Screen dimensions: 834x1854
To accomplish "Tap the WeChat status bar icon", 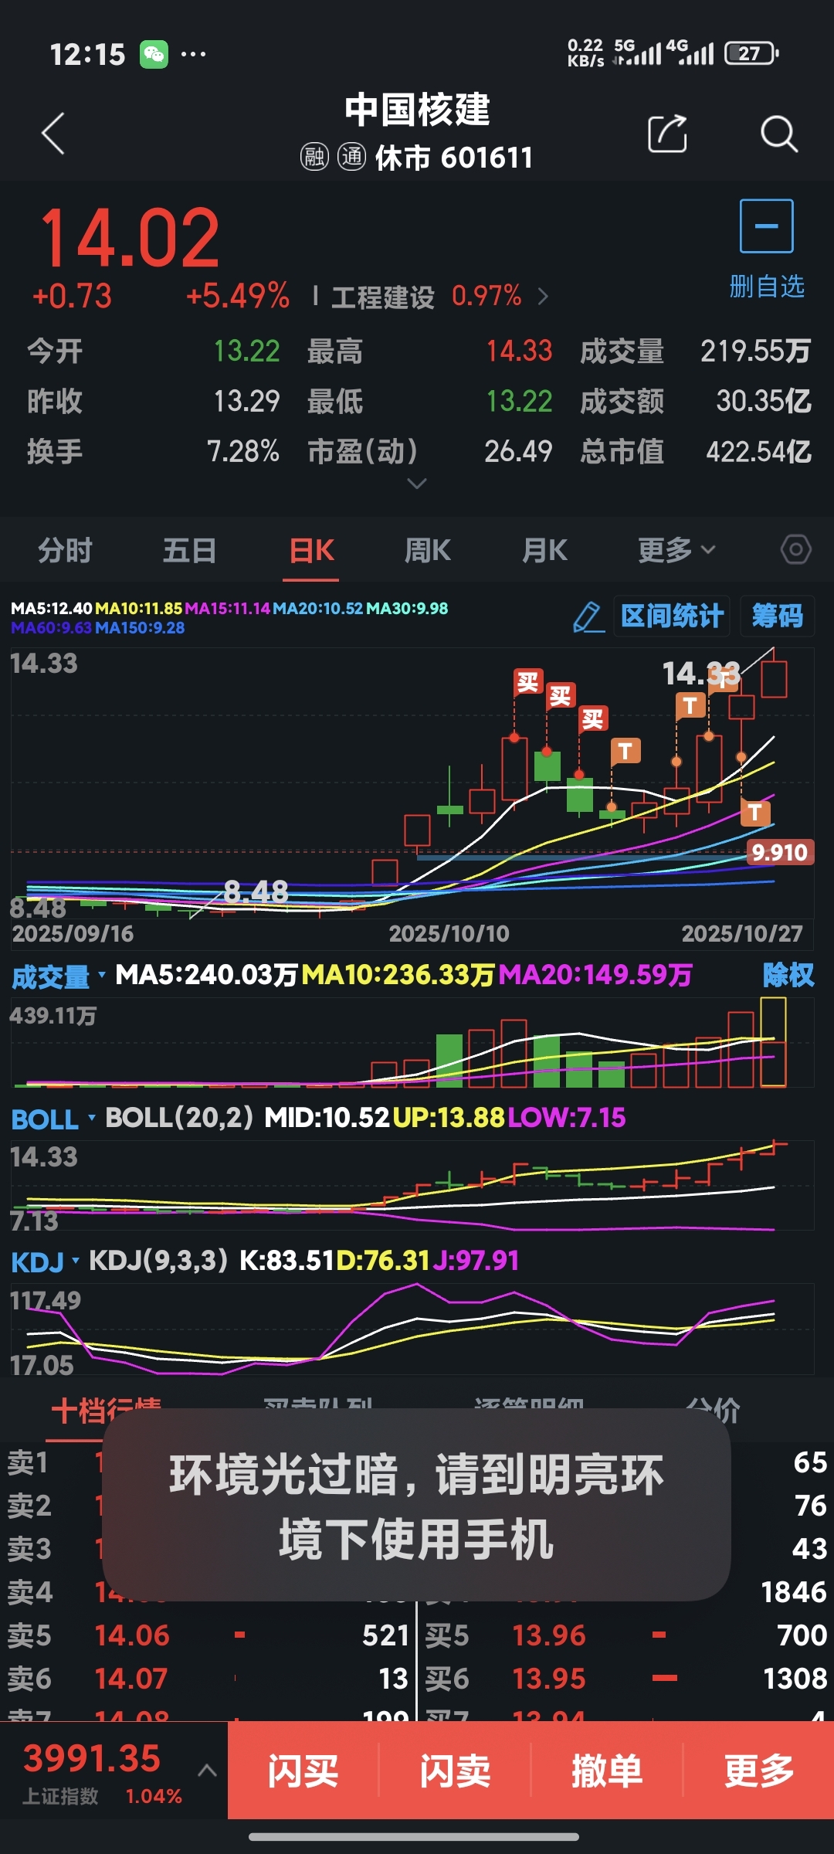I will click(x=154, y=54).
